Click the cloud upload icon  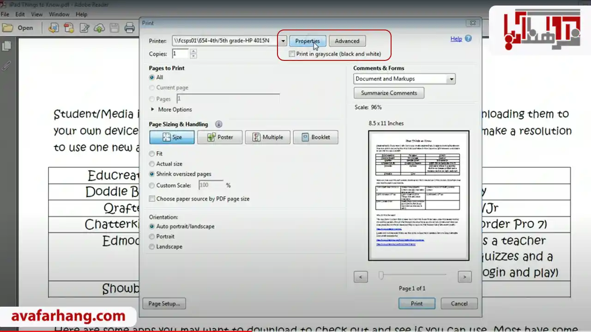tap(99, 28)
